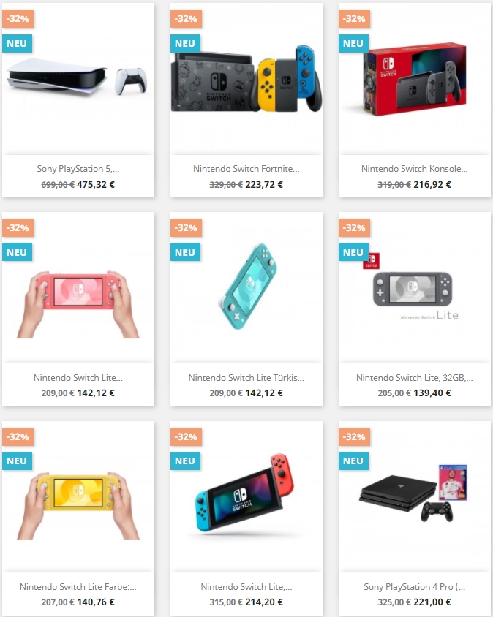Screen dimensions: 493x617
Task: Click the 'Nintendo Switch Lite, 32GB,...' title
Action: pyautogui.click(x=415, y=378)
